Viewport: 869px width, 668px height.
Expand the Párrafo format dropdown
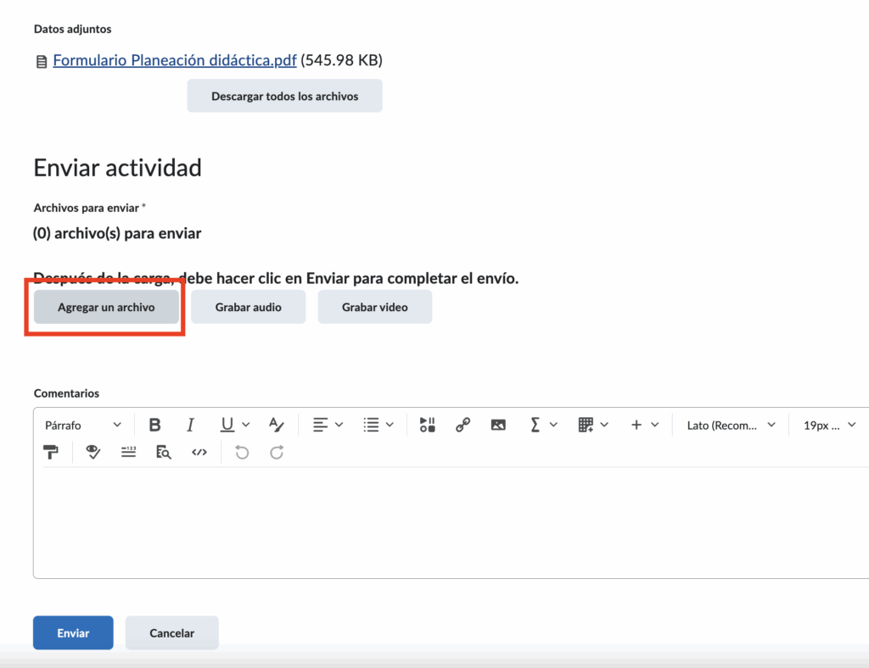83,425
